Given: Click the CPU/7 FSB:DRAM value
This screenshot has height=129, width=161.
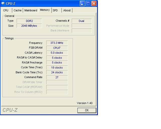Looking at the screenshot, I should pos(57,48).
